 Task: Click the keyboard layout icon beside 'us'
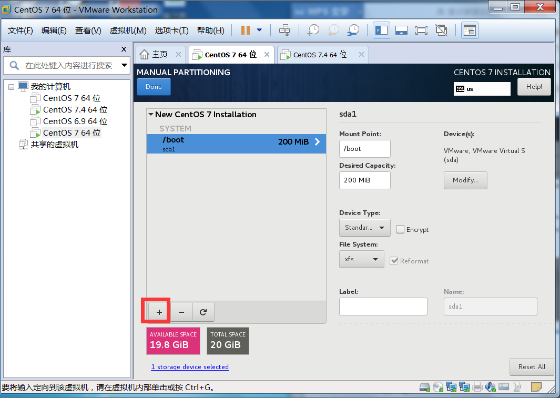460,89
